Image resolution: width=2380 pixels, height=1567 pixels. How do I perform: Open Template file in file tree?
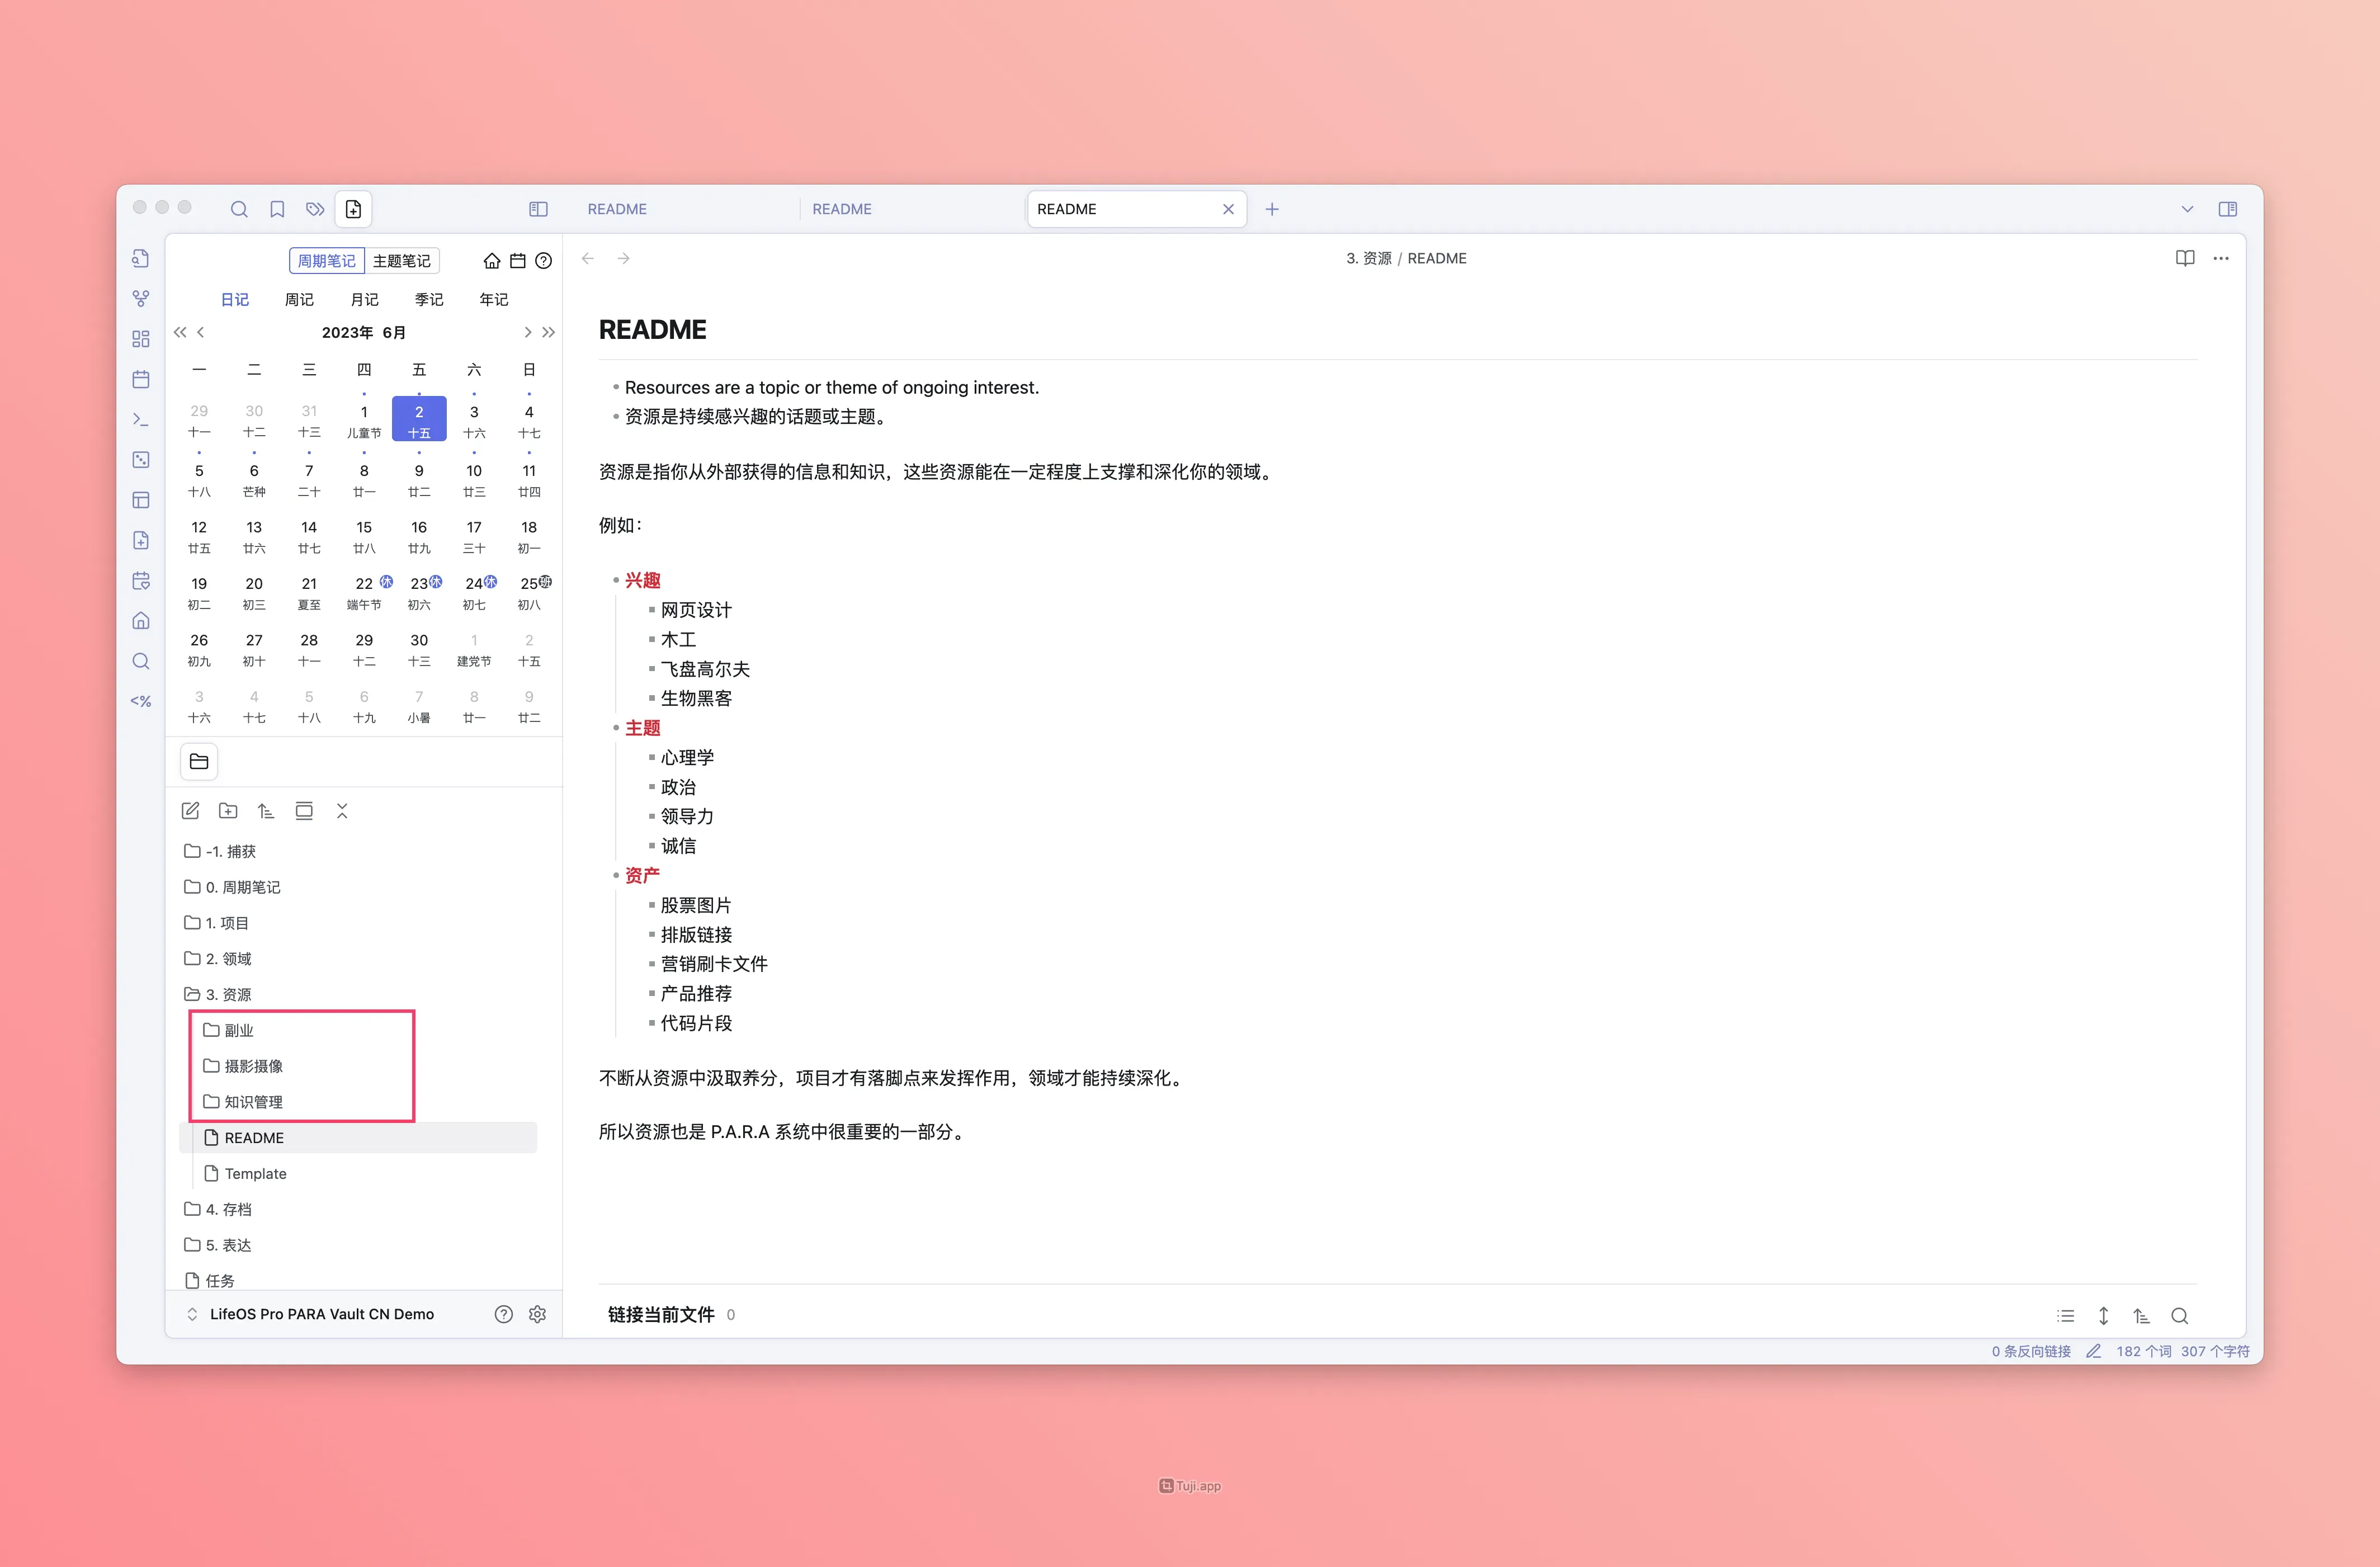(x=255, y=1173)
